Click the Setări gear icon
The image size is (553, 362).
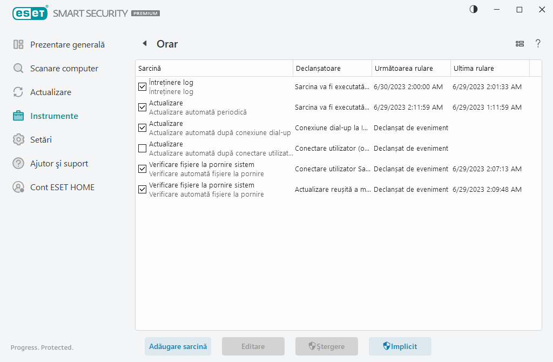[18, 140]
